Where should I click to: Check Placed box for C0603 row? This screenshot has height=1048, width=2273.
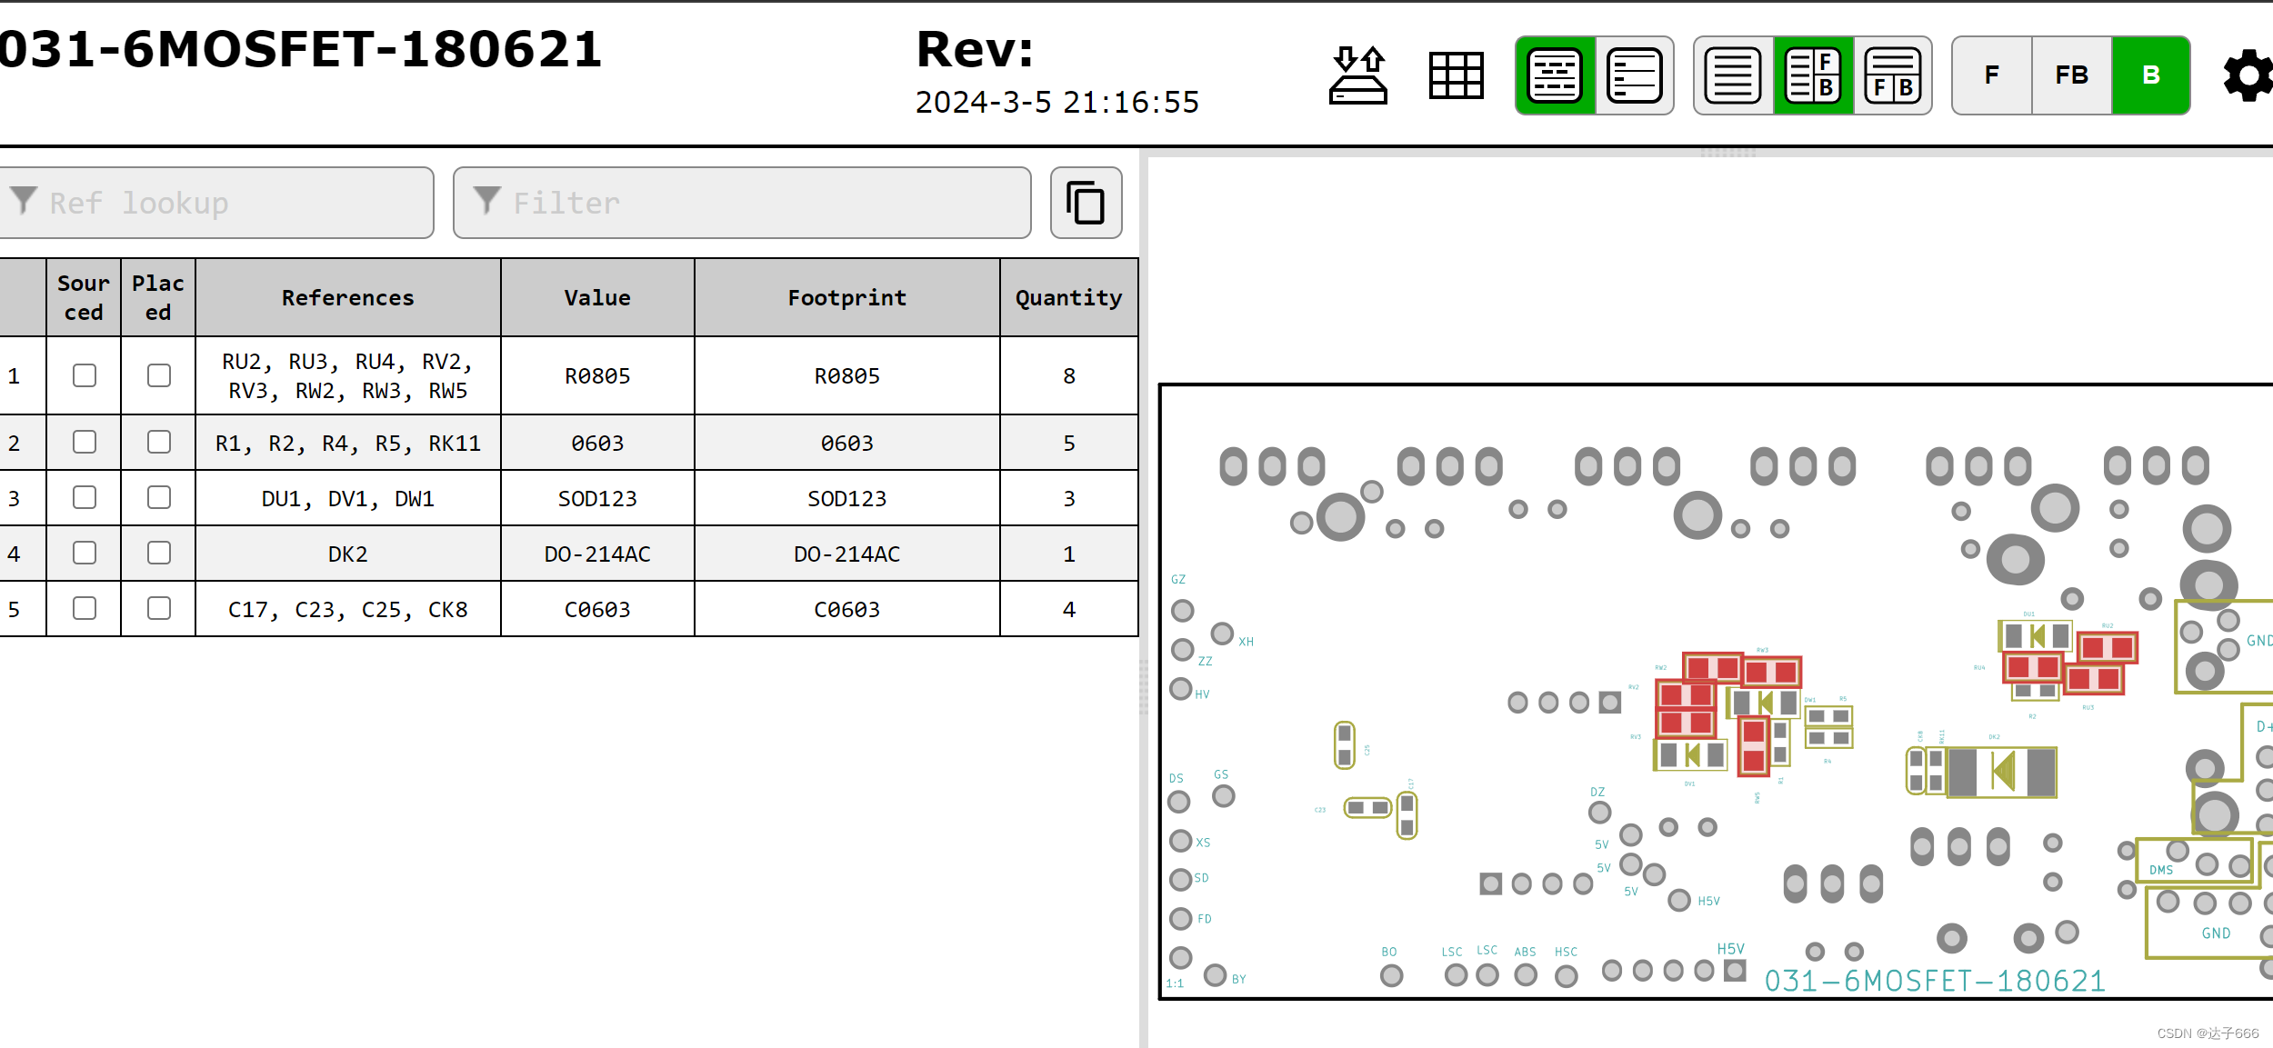click(159, 608)
